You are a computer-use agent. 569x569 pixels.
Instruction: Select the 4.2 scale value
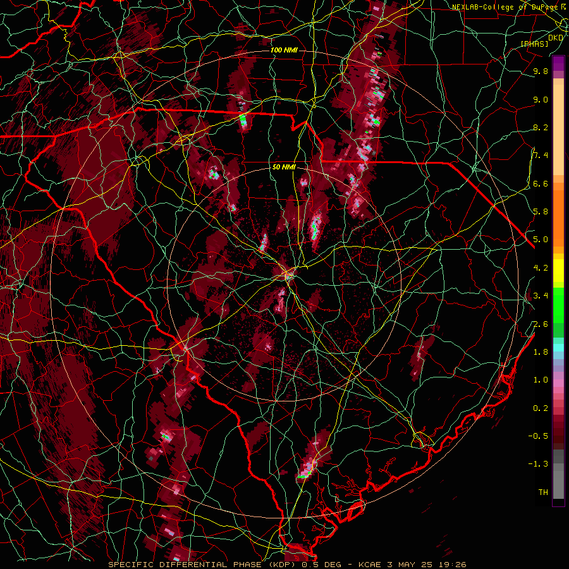[541, 267]
